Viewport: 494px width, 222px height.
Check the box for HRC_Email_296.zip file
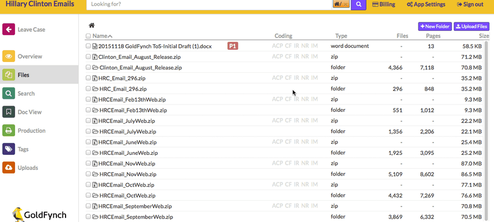88,78
